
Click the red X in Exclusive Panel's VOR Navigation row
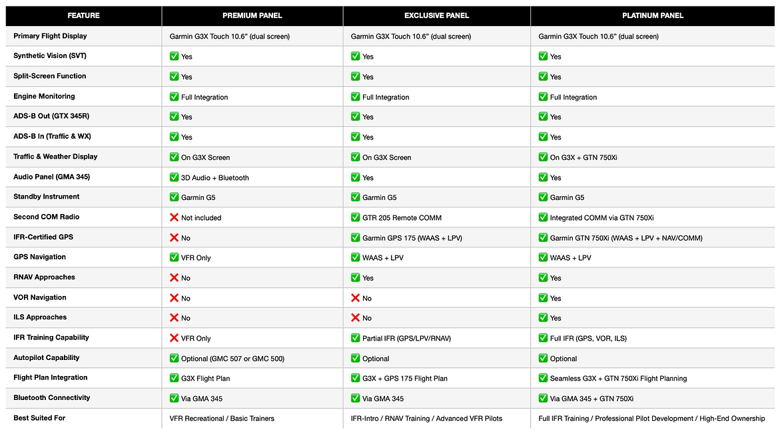click(355, 298)
